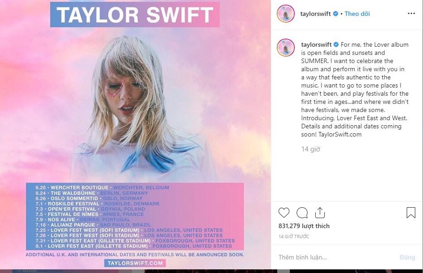Click the taylorswift profile picture in header

click(286, 14)
